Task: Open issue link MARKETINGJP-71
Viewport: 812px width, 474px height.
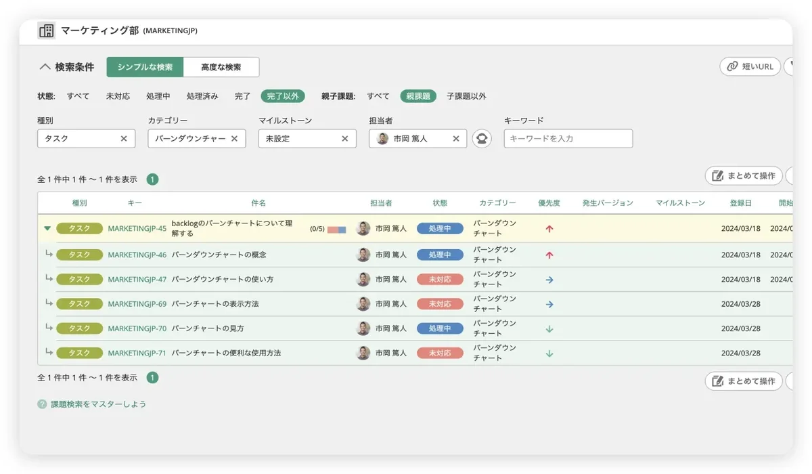Action: [137, 353]
